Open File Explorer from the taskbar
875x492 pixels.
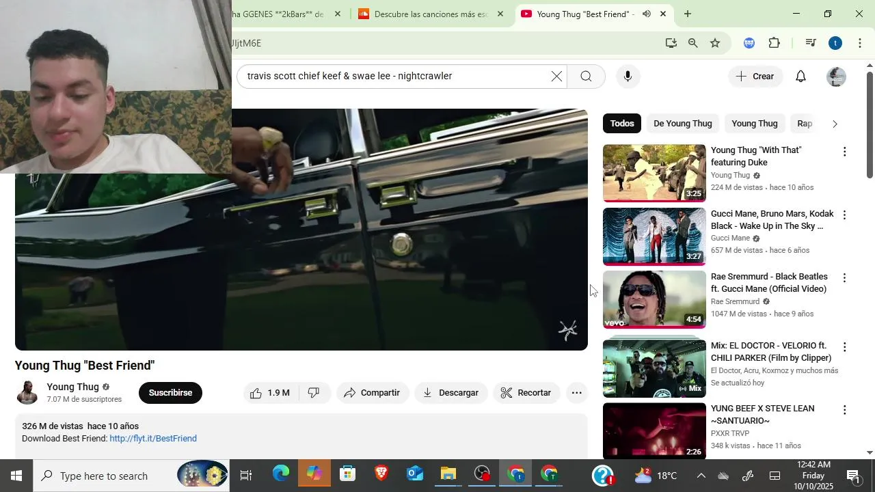(x=448, y=474)
